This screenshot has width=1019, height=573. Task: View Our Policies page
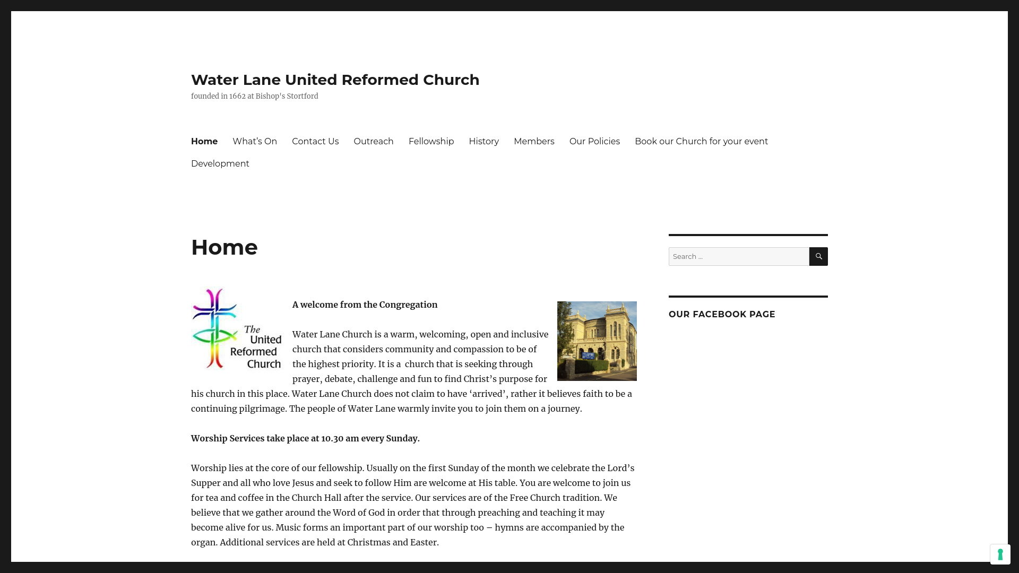(x=594, y=141)
